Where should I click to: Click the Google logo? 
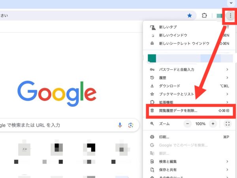[57, 93]
